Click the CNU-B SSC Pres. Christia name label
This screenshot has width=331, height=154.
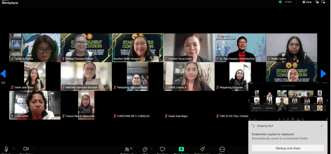[234, 116]
